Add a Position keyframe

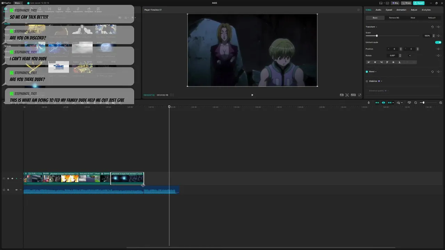[x=438, y=49]
